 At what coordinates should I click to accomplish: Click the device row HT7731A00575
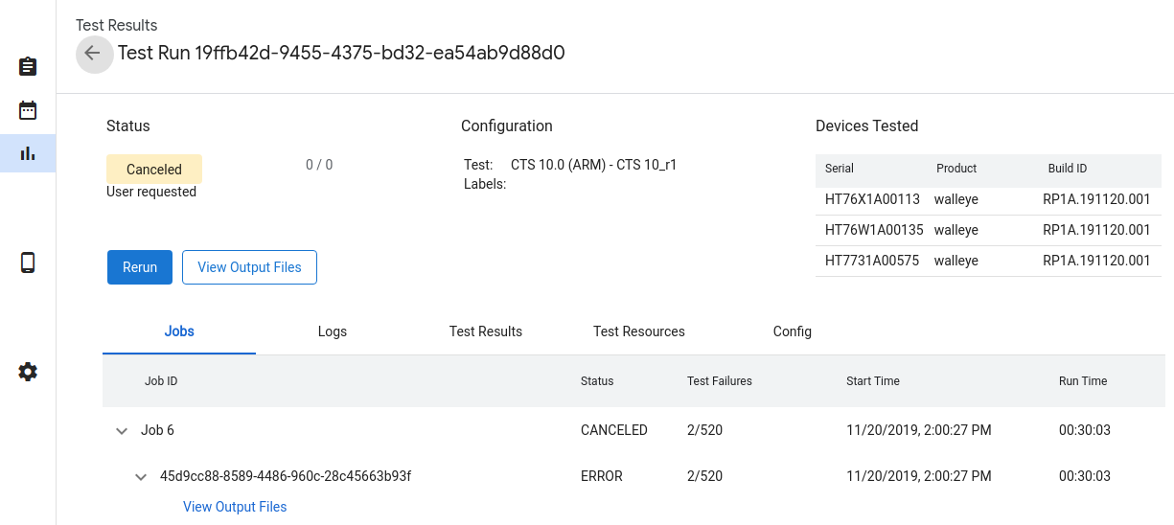tap(987, 262)
